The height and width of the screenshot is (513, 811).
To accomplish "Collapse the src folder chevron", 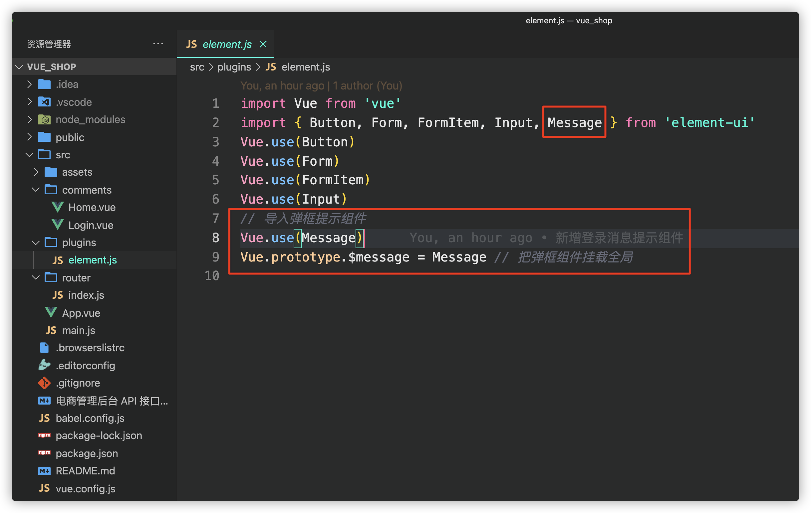I will click(x=29, y=154).
